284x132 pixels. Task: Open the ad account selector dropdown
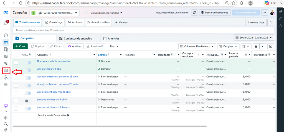[54, 13]
